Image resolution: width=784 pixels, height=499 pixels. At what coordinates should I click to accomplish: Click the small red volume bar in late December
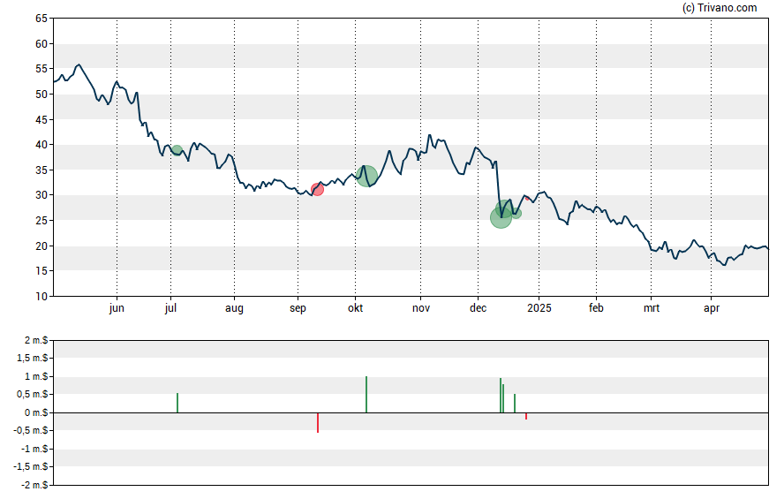526,416
